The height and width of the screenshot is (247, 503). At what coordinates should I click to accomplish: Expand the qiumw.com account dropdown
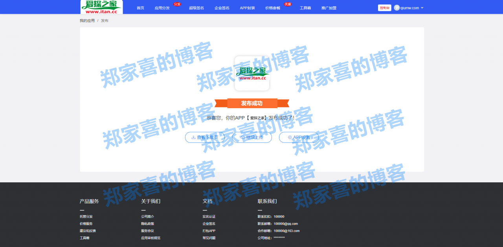(x=409, y=8)
